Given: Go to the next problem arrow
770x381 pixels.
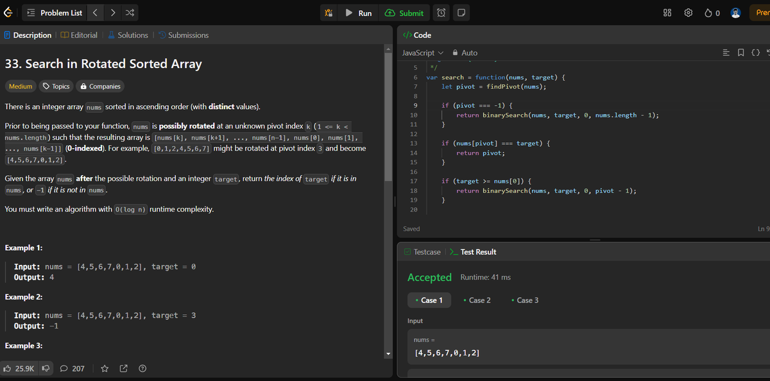Looking at the screenshot, I should click(112, 13).
